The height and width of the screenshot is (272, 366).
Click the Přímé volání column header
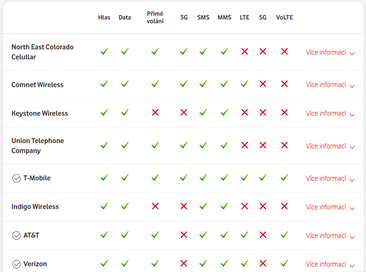[155, 17]
